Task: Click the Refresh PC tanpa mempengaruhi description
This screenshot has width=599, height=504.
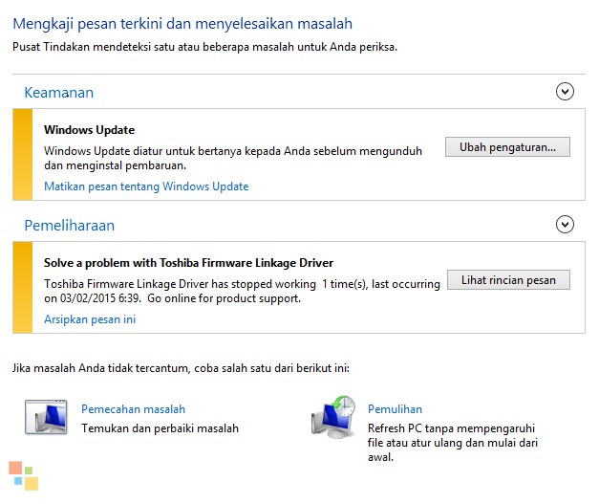Action: [452, 443]
